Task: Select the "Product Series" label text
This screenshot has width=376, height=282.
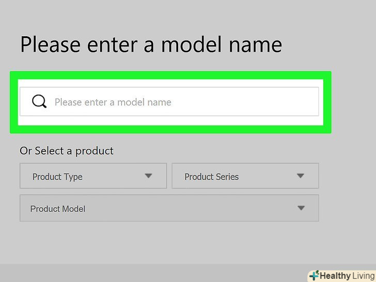Action: [211, 177]
